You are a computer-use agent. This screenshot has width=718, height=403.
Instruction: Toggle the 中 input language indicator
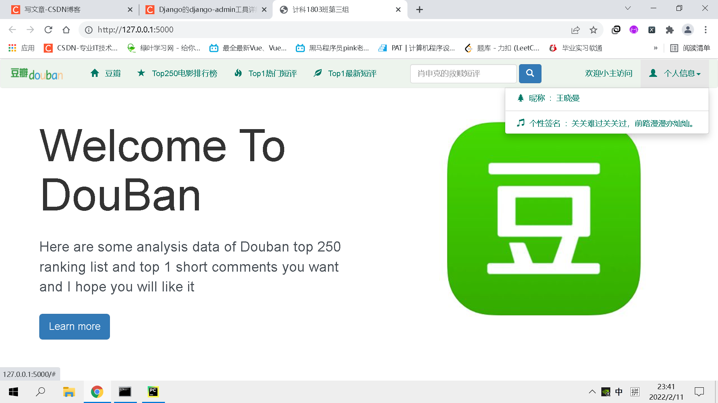coord(619,391)
